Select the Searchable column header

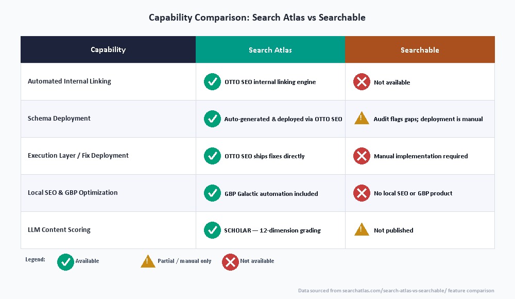coord(420,49)
